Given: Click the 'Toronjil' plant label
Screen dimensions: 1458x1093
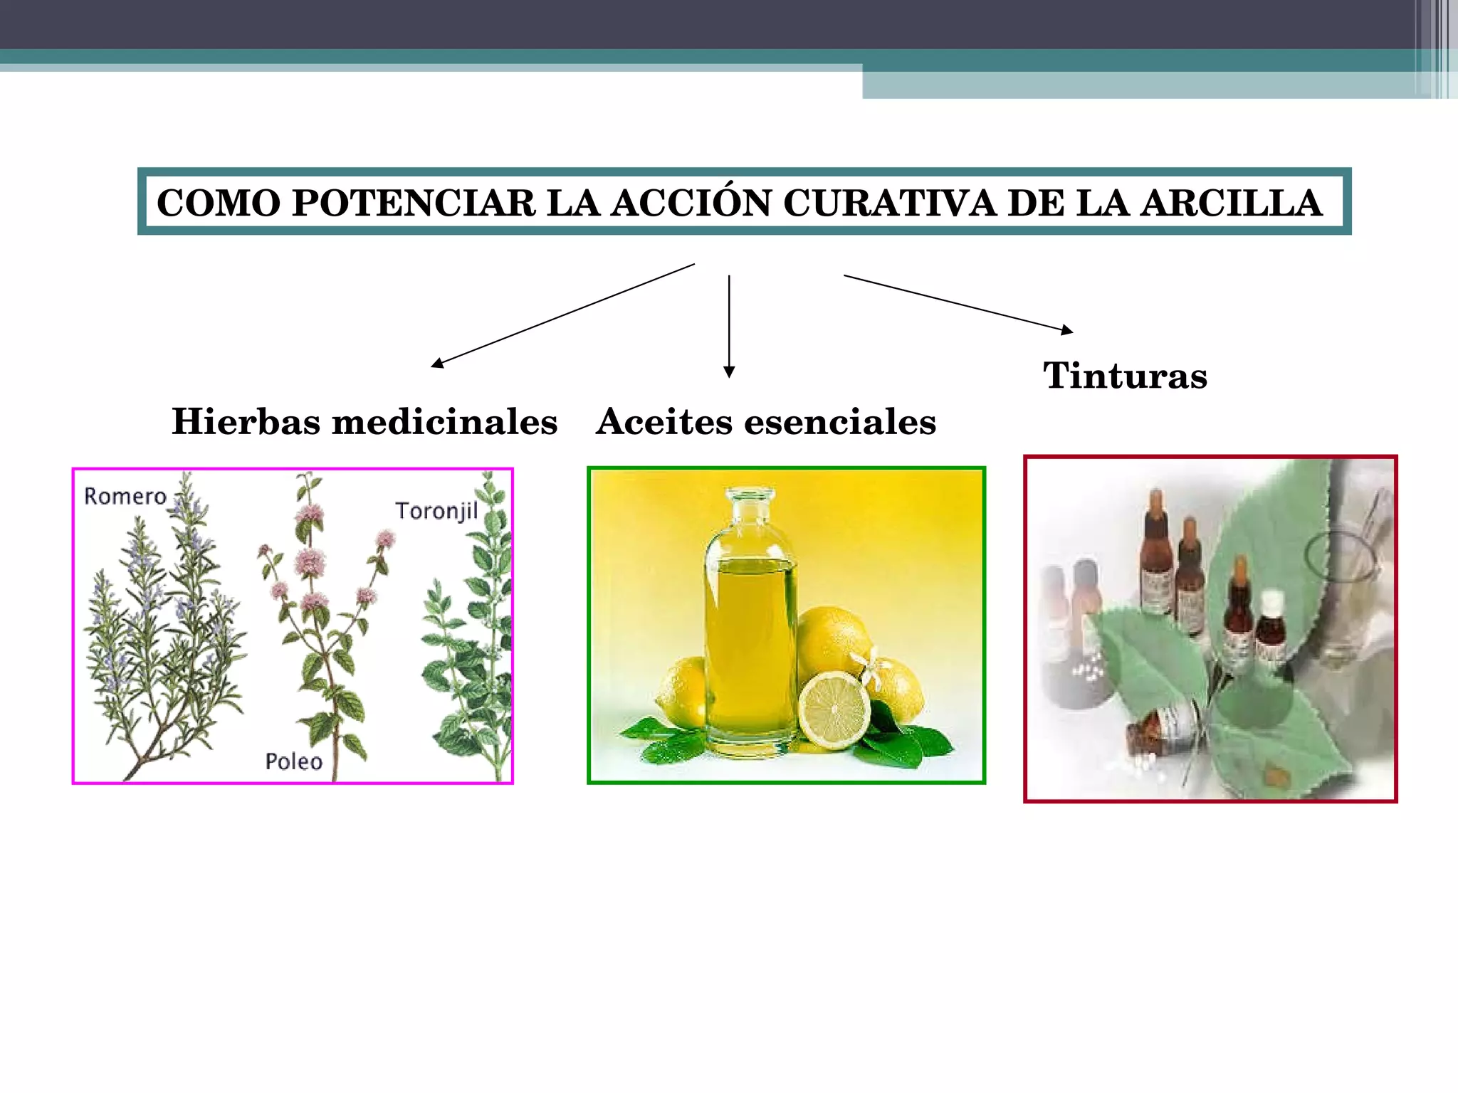Looking at the screenshot, I should click(x=436, y=511).
